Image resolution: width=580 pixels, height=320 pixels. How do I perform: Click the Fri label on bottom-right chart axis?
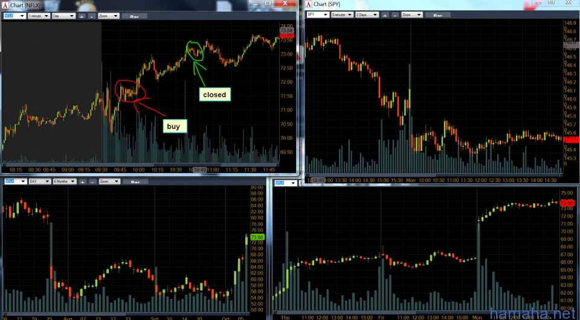(381, 318)
